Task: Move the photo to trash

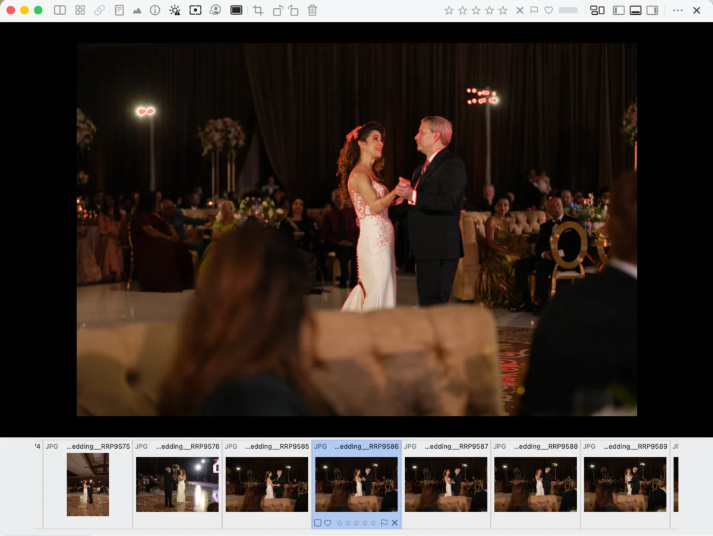Action: tap(313, 10)
